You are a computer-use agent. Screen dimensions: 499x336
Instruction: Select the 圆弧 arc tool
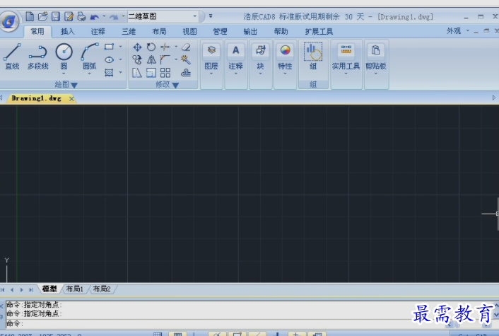pyautogui.click(x=90, y=57)
